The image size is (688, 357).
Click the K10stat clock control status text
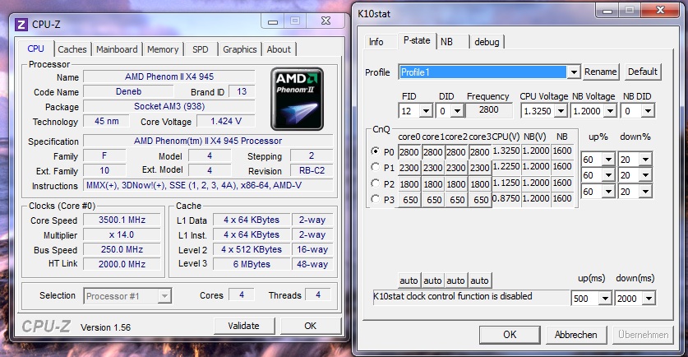click(453, 296)
